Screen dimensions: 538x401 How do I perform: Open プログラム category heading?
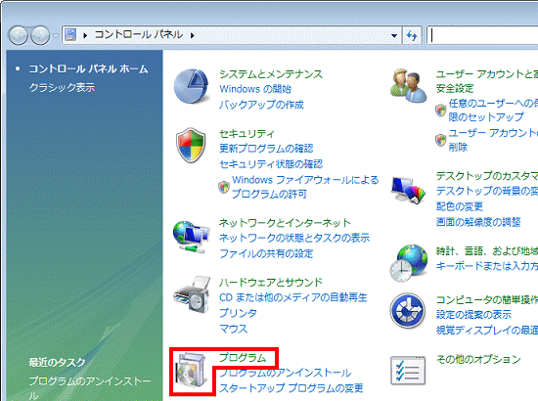coord(243,358)
